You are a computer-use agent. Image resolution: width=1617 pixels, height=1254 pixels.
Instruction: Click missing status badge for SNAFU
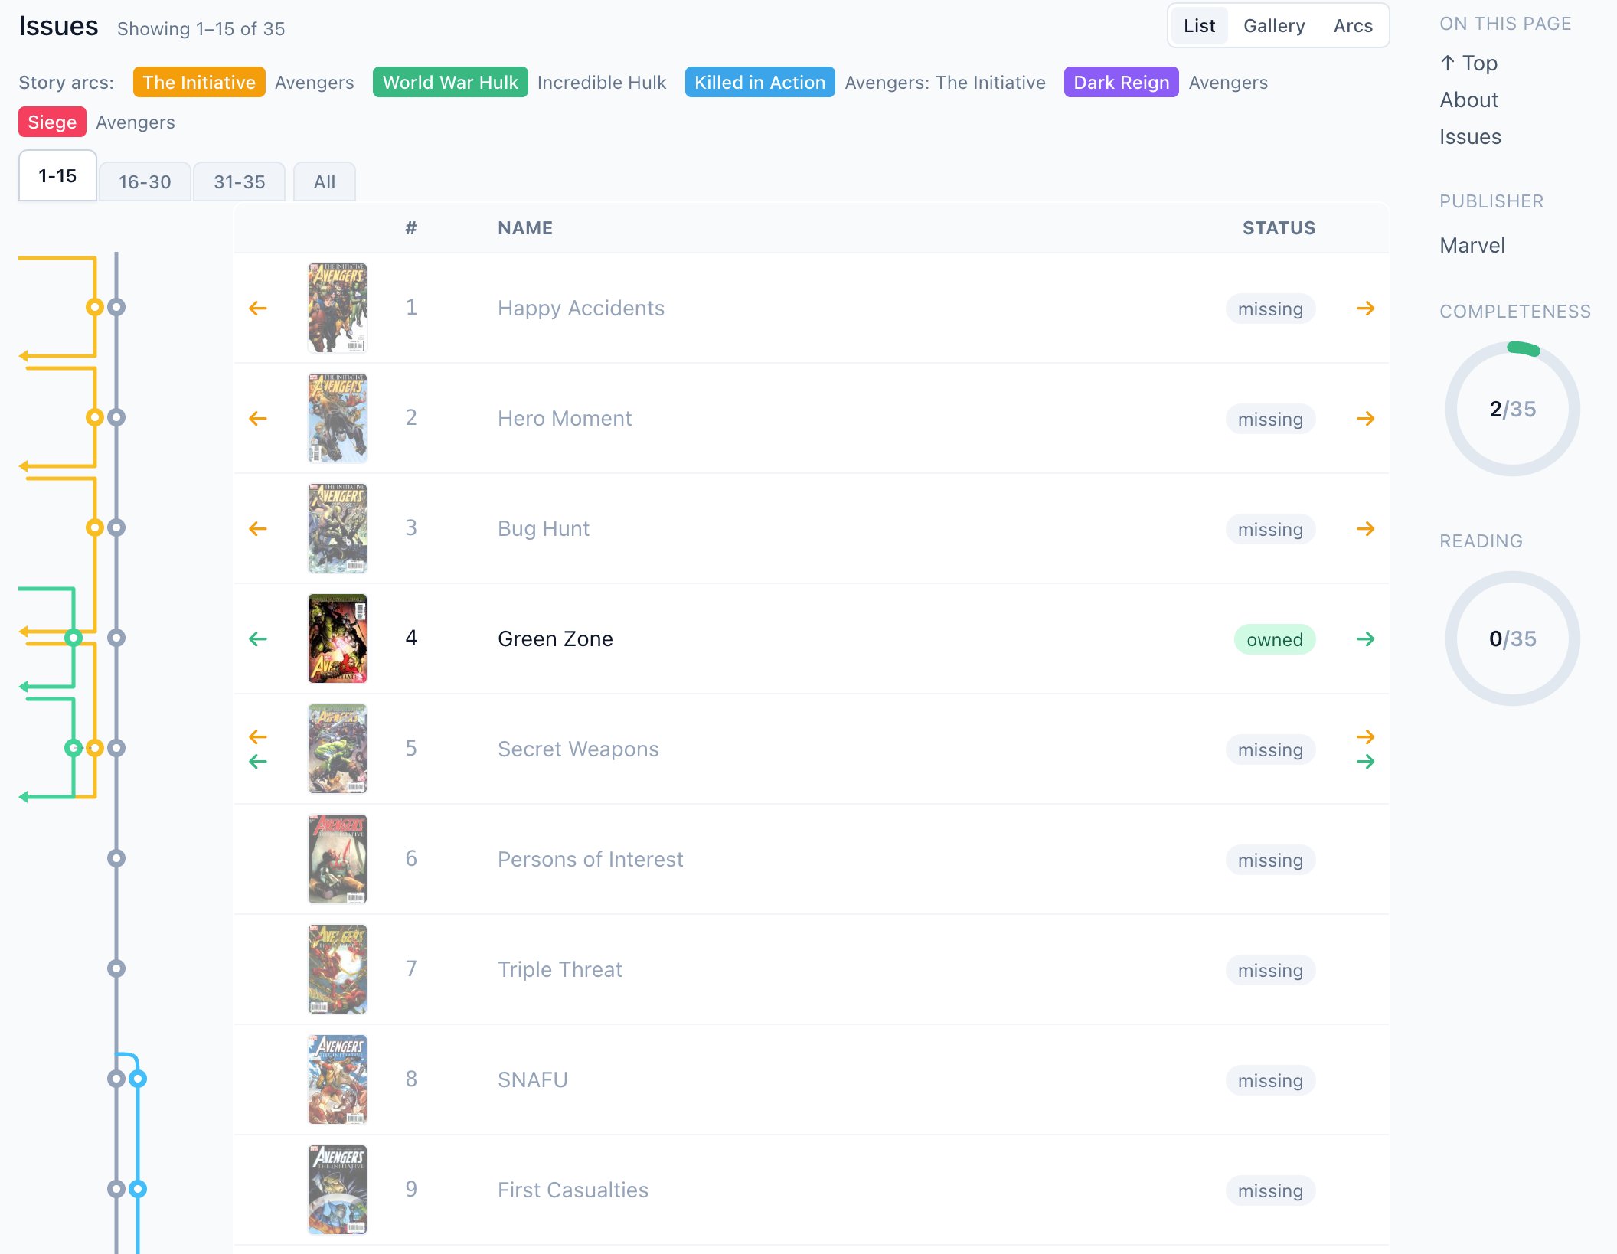point(1270,1080)
